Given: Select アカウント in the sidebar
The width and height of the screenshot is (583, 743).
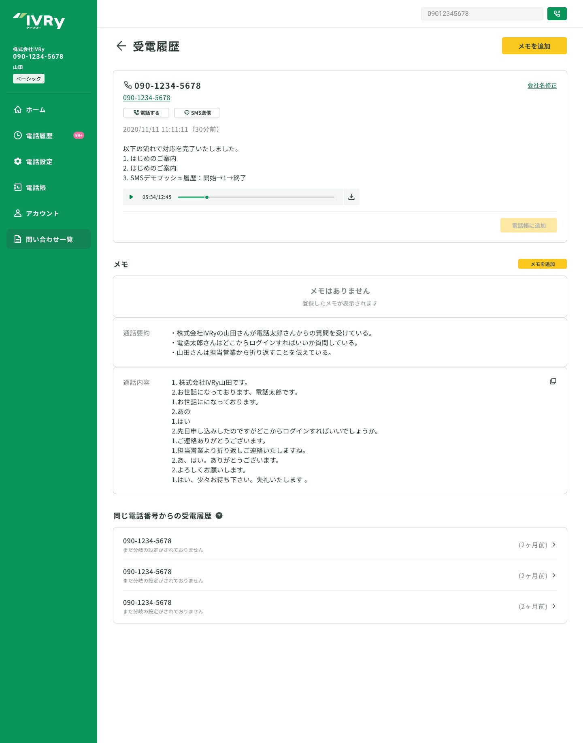Looking at the screenshot, I should (49, 214).
